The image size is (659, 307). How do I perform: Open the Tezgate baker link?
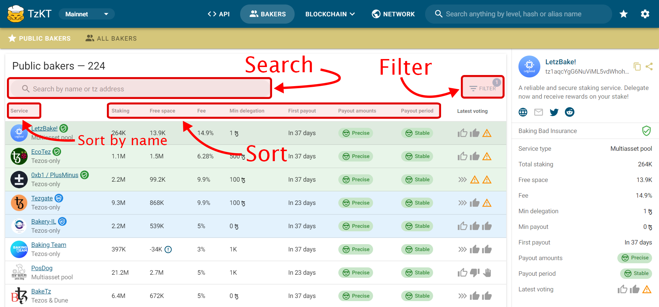click(42, 198)
